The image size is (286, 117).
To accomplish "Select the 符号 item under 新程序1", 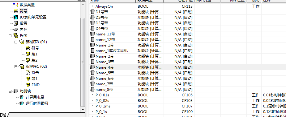I will tap(35, 73).
